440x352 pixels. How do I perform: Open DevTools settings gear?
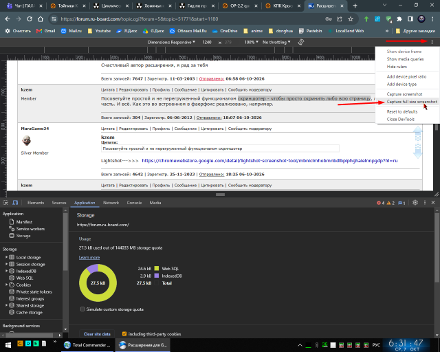point(415,203)
